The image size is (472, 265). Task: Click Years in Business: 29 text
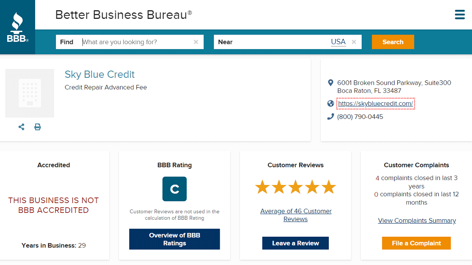click(53, 245)
